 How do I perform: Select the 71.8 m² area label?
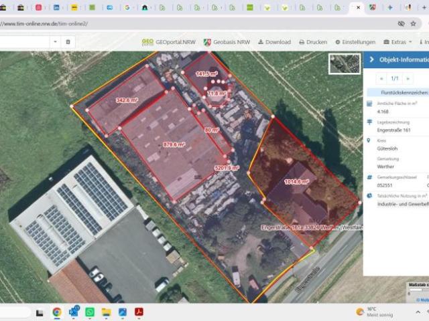pyautogui.click(x=217, y=94)
